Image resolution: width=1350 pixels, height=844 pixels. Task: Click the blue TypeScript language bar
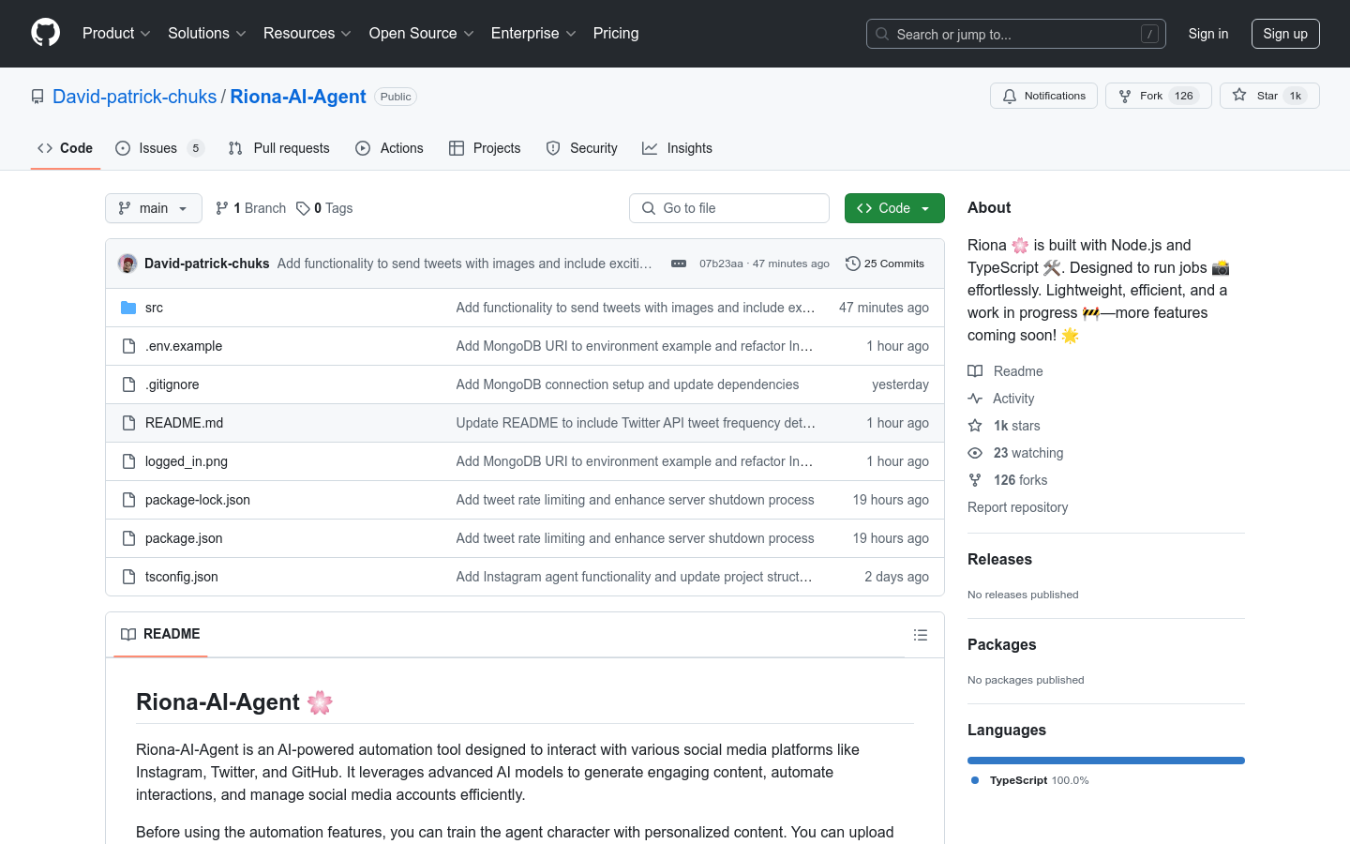tap(1106, 761)
